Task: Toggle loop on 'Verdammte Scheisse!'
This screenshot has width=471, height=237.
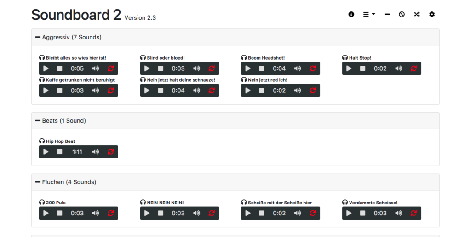Action: 414,213
